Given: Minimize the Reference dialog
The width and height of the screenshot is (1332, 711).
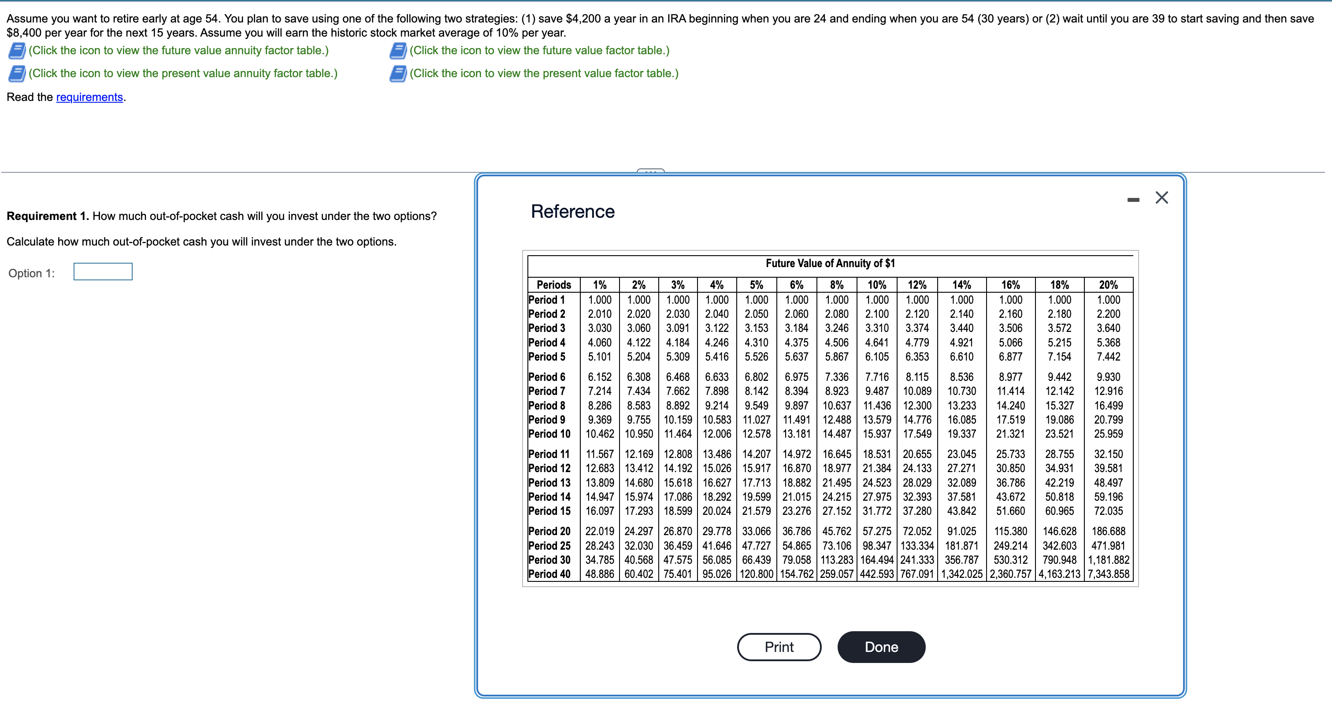Looking at the screenshot, I should [1133, 200].
